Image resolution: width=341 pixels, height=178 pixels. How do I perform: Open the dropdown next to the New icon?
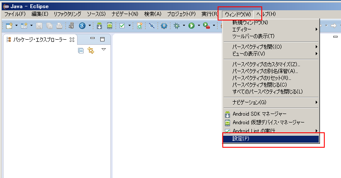click(x=16, y=26)
